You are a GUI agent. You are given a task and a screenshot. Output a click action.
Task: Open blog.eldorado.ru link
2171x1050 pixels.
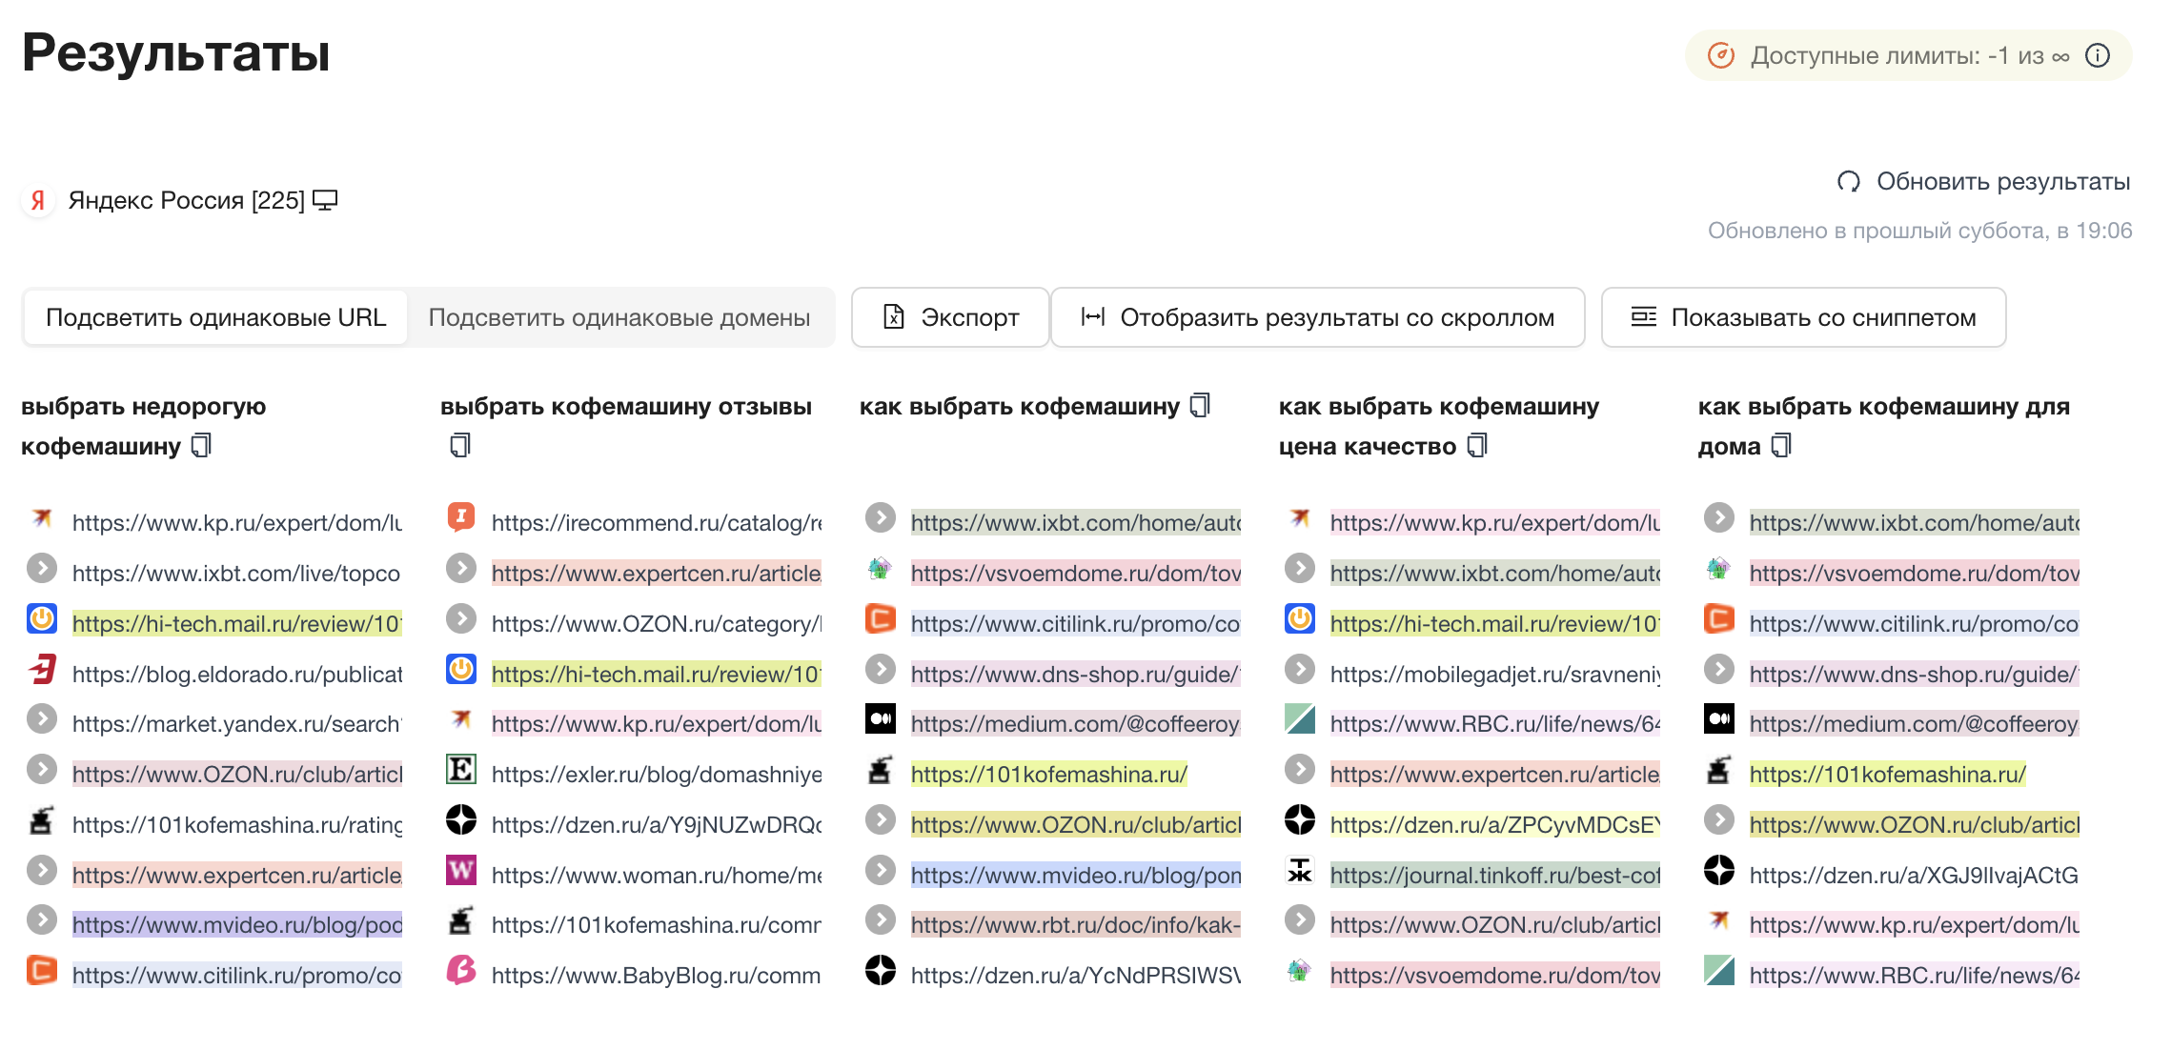[x=237, y=674]
